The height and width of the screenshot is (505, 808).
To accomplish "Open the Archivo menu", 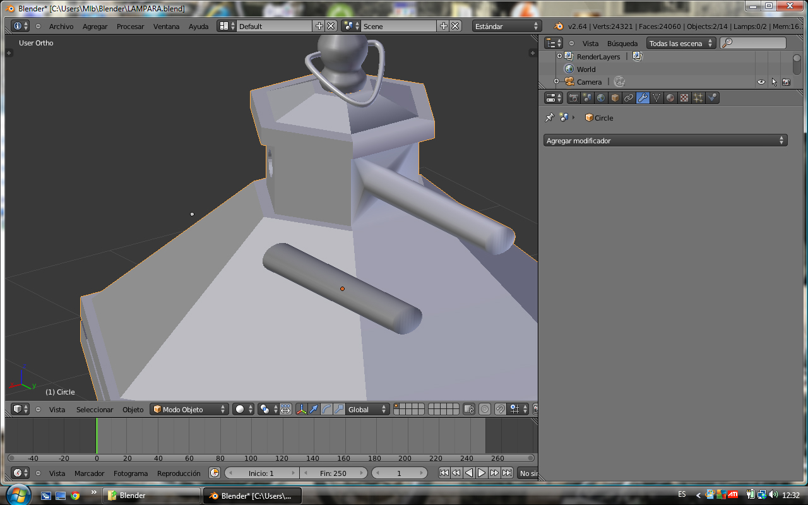I will 61,27.
